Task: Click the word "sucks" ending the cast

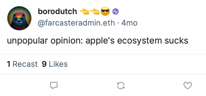Action: 176,41
